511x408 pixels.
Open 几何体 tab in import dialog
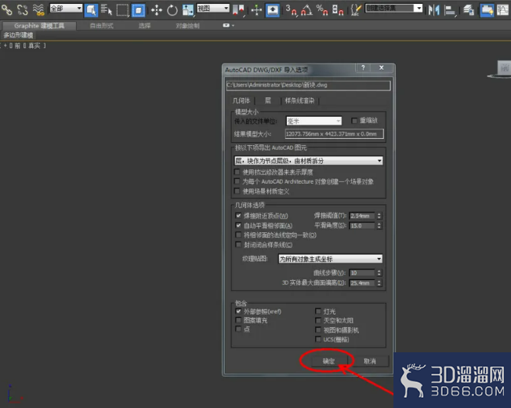[241, 100]
